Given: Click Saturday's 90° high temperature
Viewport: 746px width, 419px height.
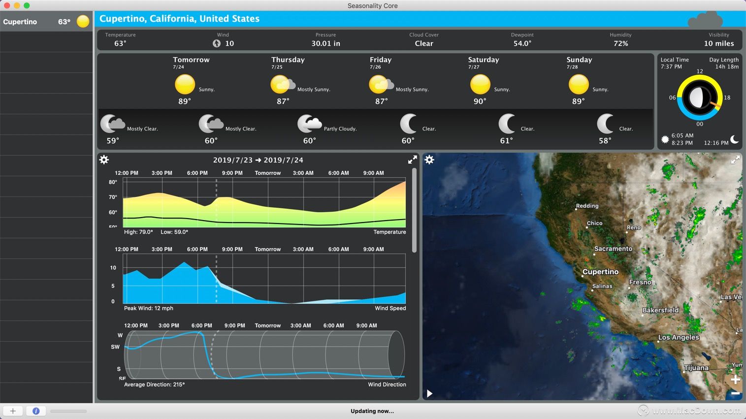Looking at the screenshot, I should (x=480, y=101).
